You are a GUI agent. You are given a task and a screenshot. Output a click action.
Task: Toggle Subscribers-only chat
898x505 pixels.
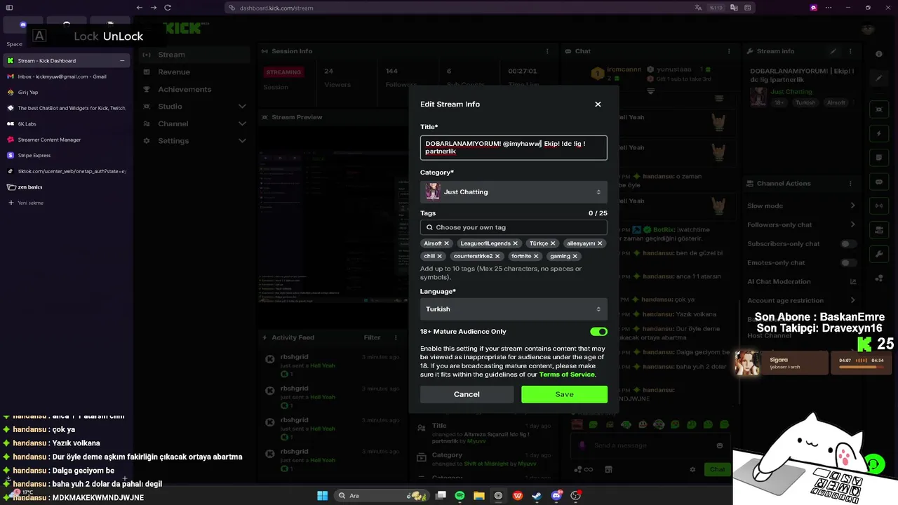[x=849, y=243]
